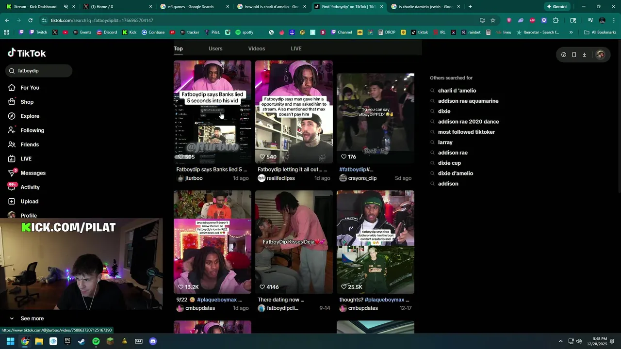Open File Explorer from the taskbar
The width and height of the screenshot is (621, 349).
click(39, 341)
